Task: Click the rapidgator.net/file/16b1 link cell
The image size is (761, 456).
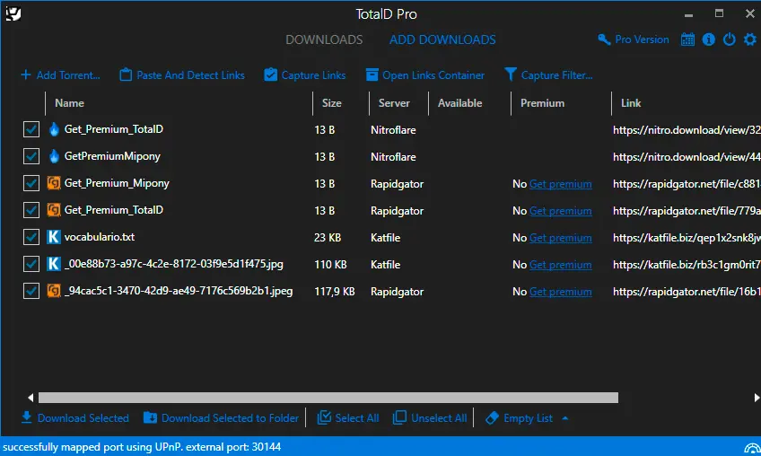Action: click(687, 292)
